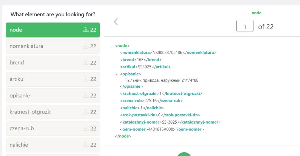Click the download icon beside artikul
This screenshot has width=300, height=156.
click(x=86, y=79)
